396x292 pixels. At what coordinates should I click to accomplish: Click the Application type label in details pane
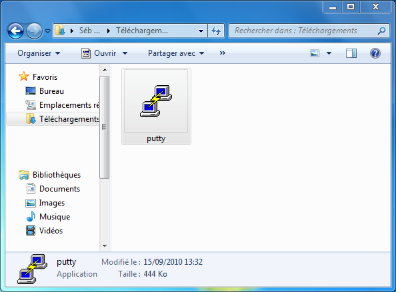pyautogui.click(x=77, y=274)
